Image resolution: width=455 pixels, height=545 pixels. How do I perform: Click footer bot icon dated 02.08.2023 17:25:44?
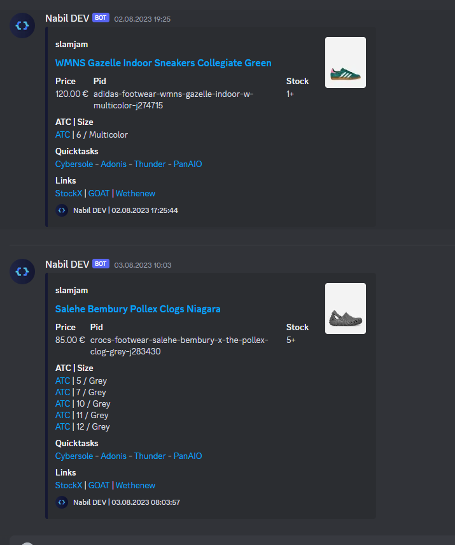coord(62,210)
